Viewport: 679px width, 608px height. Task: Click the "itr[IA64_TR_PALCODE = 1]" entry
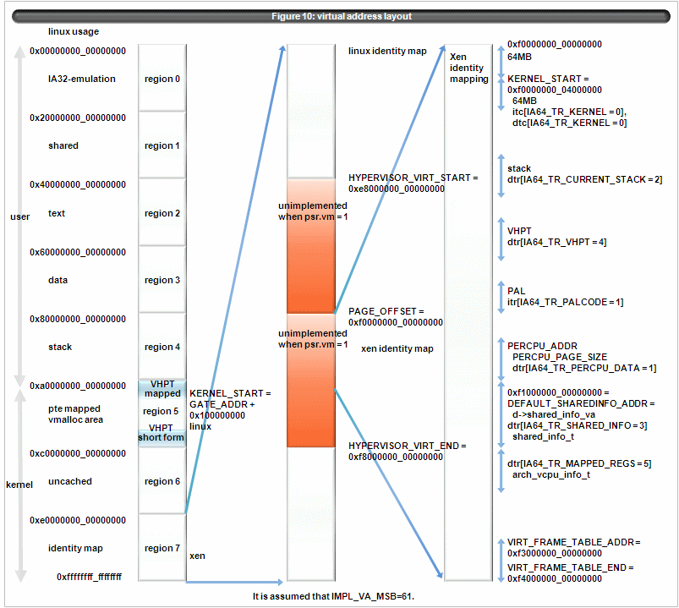566,302
